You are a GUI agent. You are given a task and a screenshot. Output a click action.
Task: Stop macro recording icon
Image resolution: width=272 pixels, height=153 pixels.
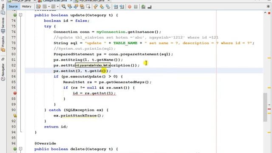click(x=136, y=7)
